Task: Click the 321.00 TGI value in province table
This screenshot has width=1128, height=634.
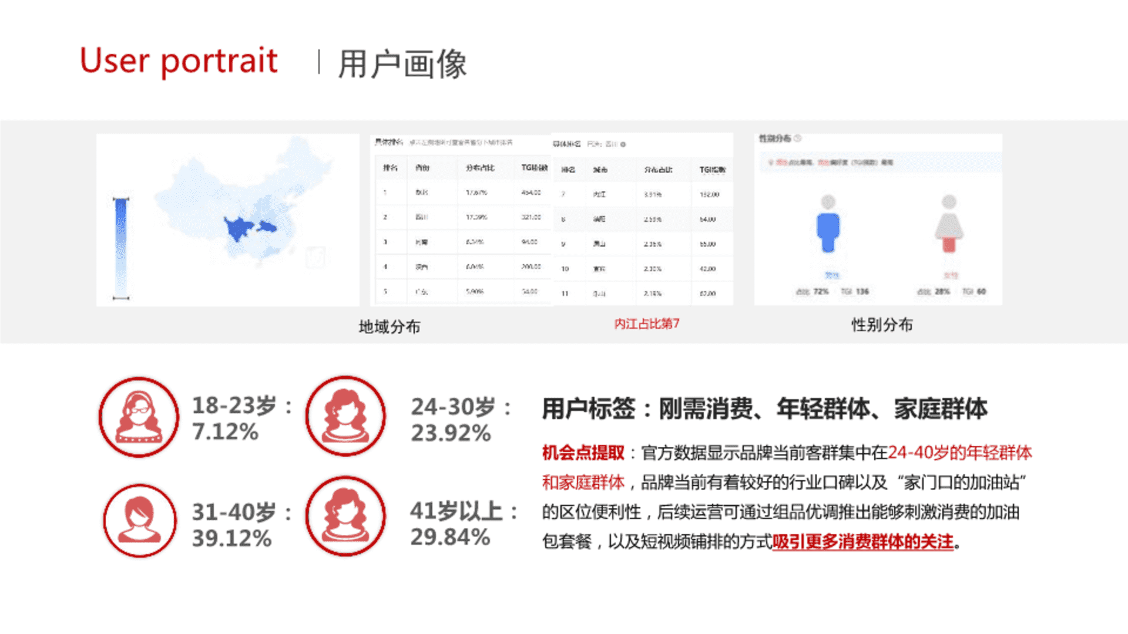Action: click(x=531, y=217)
